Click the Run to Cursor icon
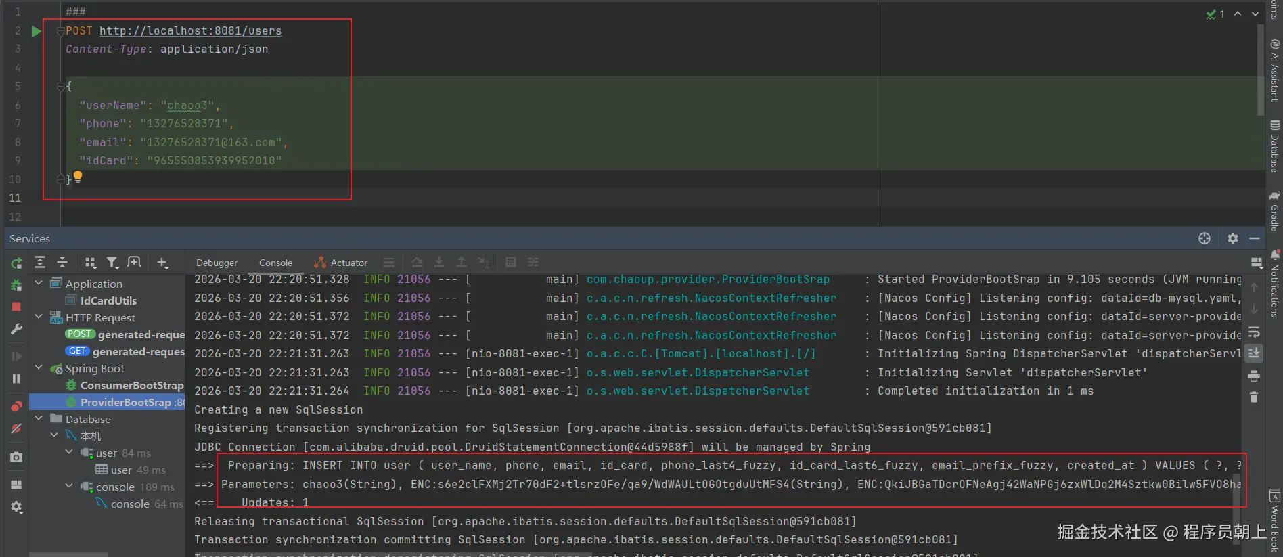This screenshot has width=1283, height=557. pos(483,263)
